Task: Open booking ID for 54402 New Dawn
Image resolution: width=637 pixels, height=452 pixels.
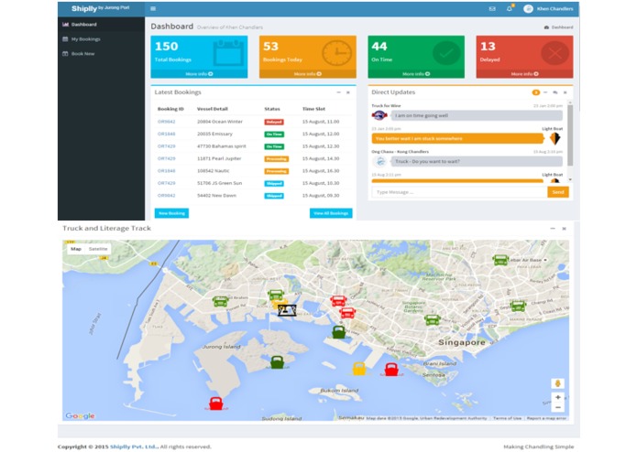Action: click(x=167, y=196)
